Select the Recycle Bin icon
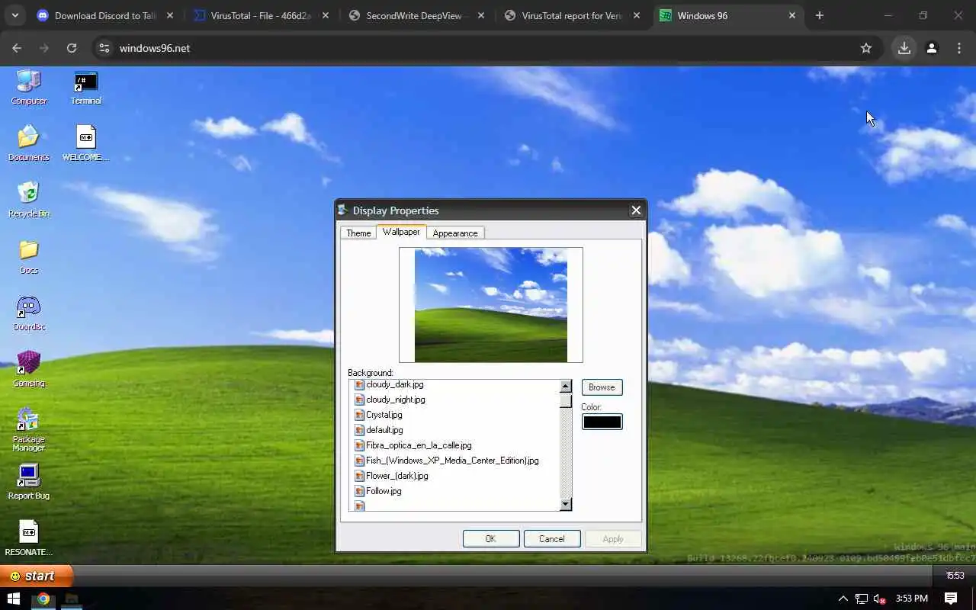The height and width of the screenshot is (610, 976). (28, 200)
